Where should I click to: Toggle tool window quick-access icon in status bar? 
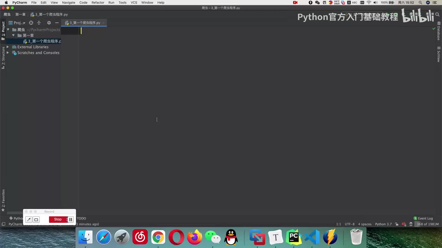[x=3, y=224]
